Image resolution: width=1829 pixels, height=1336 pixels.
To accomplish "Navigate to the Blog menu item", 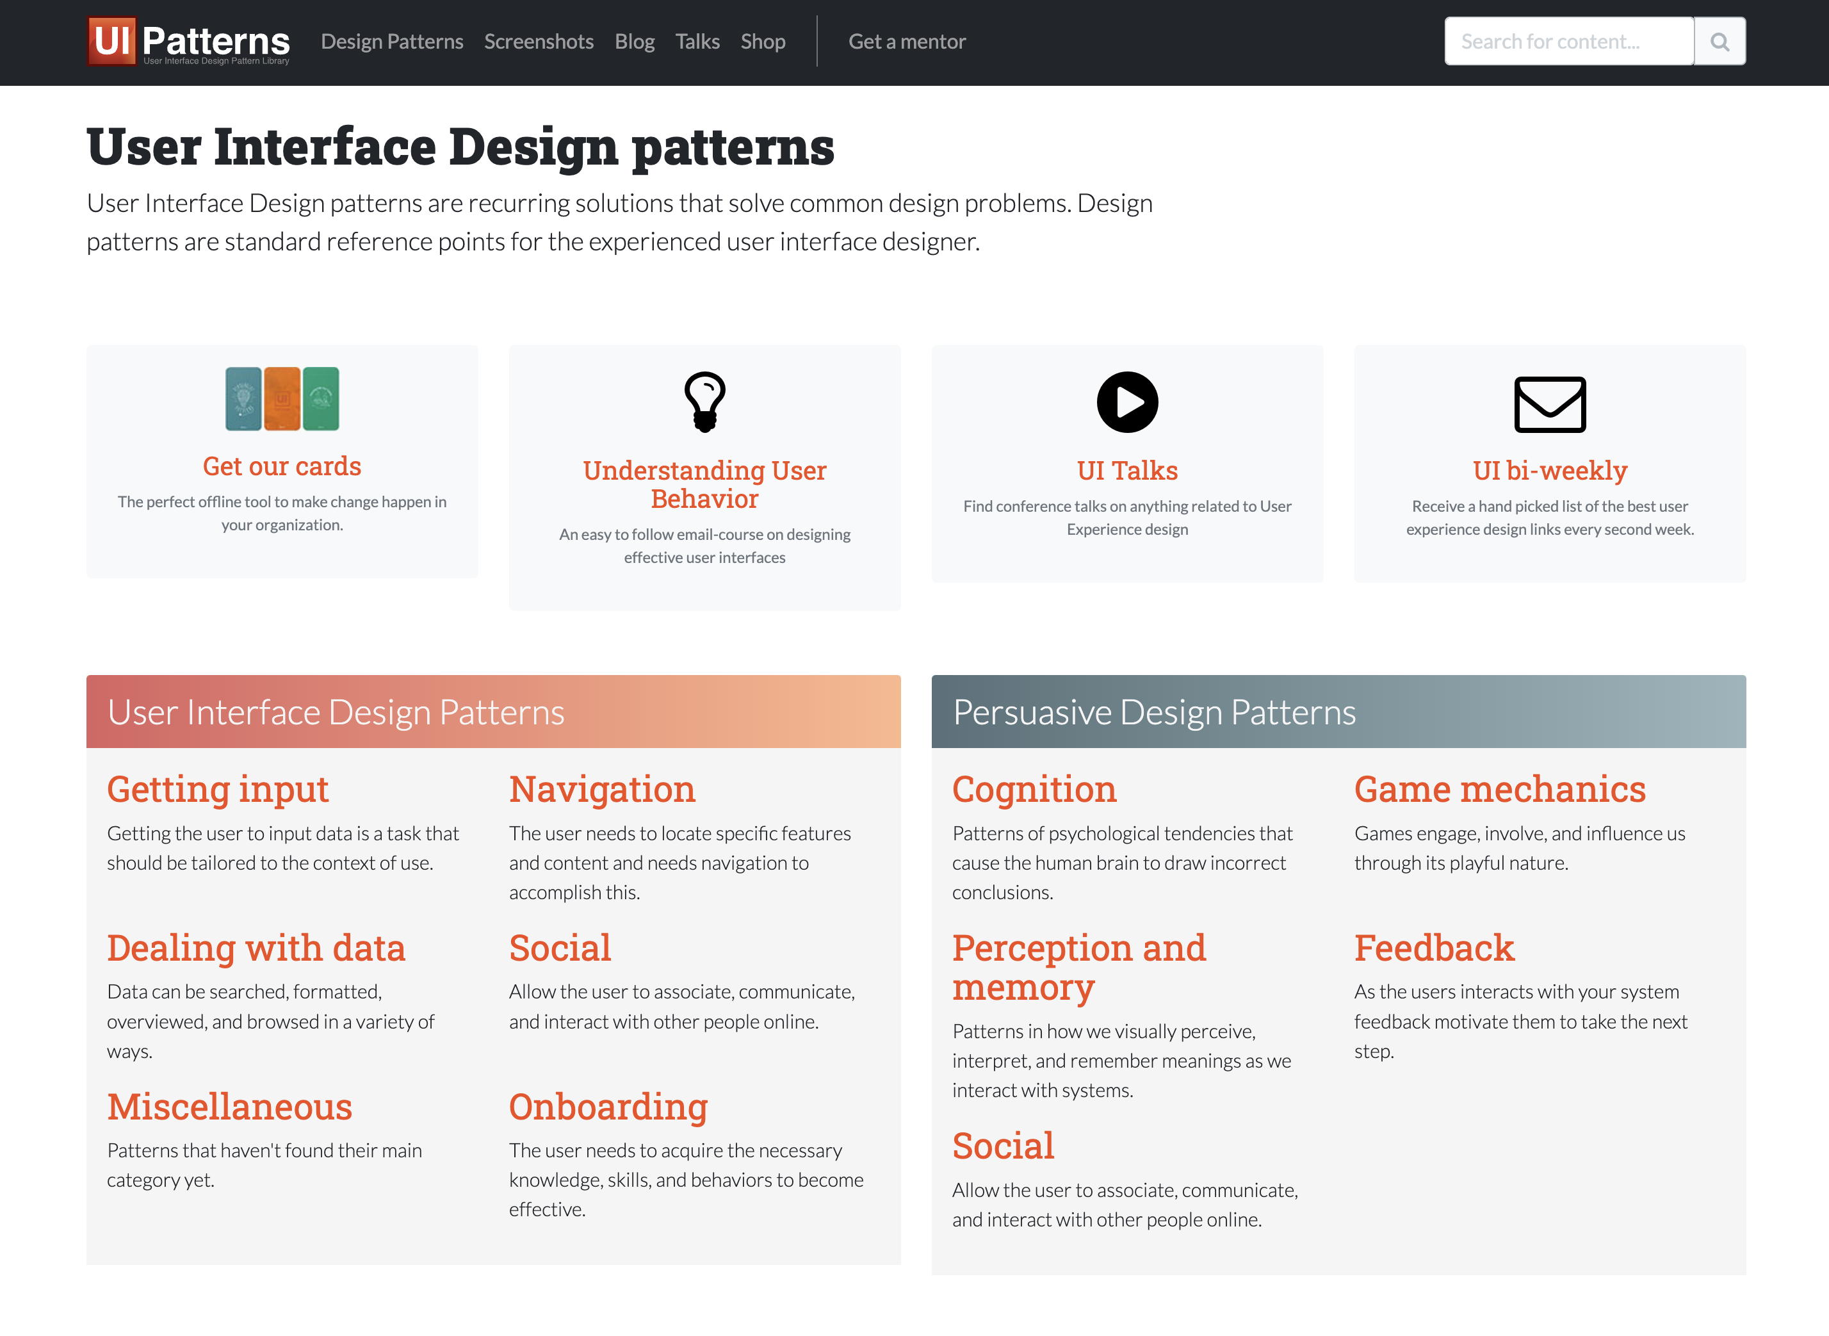I will coord(633,41).
